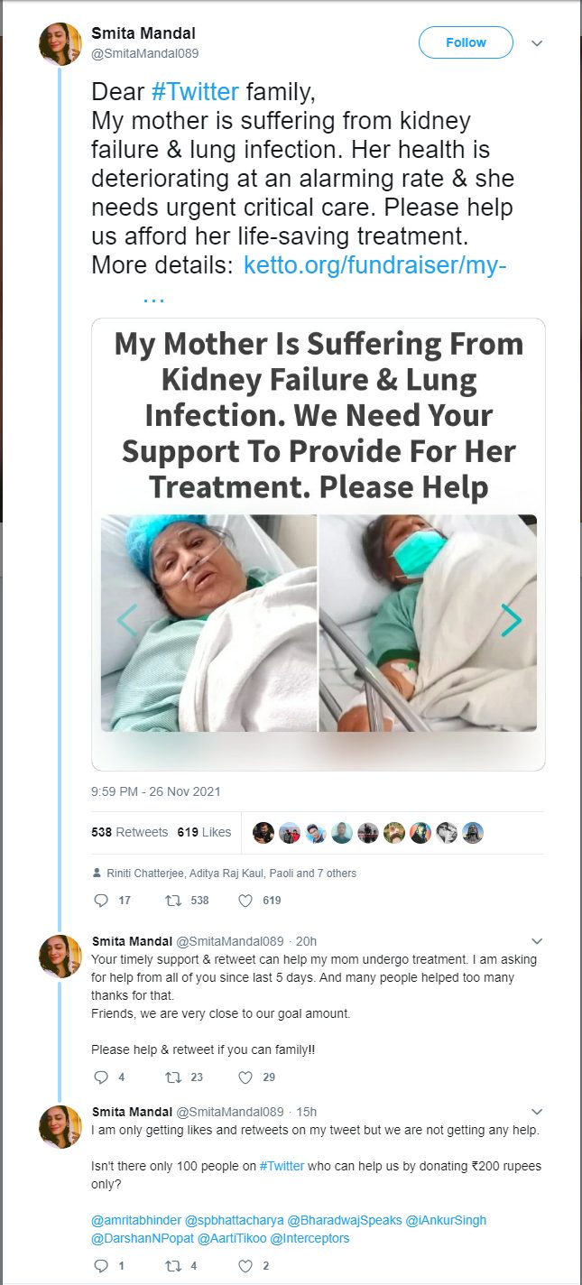Image resolution: width=582 pixels, height=1285 pixels.
Task: Expand the menu chevron on the 15h tweet
Action: (x=537, y=1112)
